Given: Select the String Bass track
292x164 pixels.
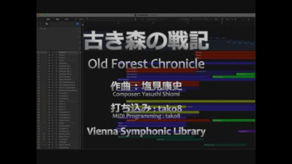Looking at the screenshot, I should point(59,126).
